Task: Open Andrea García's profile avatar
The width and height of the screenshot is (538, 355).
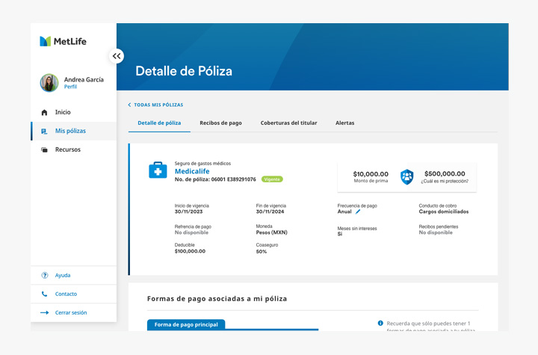Action: click(49, 83)
